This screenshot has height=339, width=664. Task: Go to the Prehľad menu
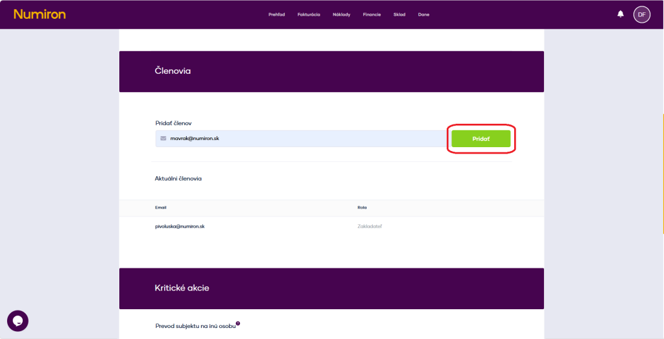(277, 15)
